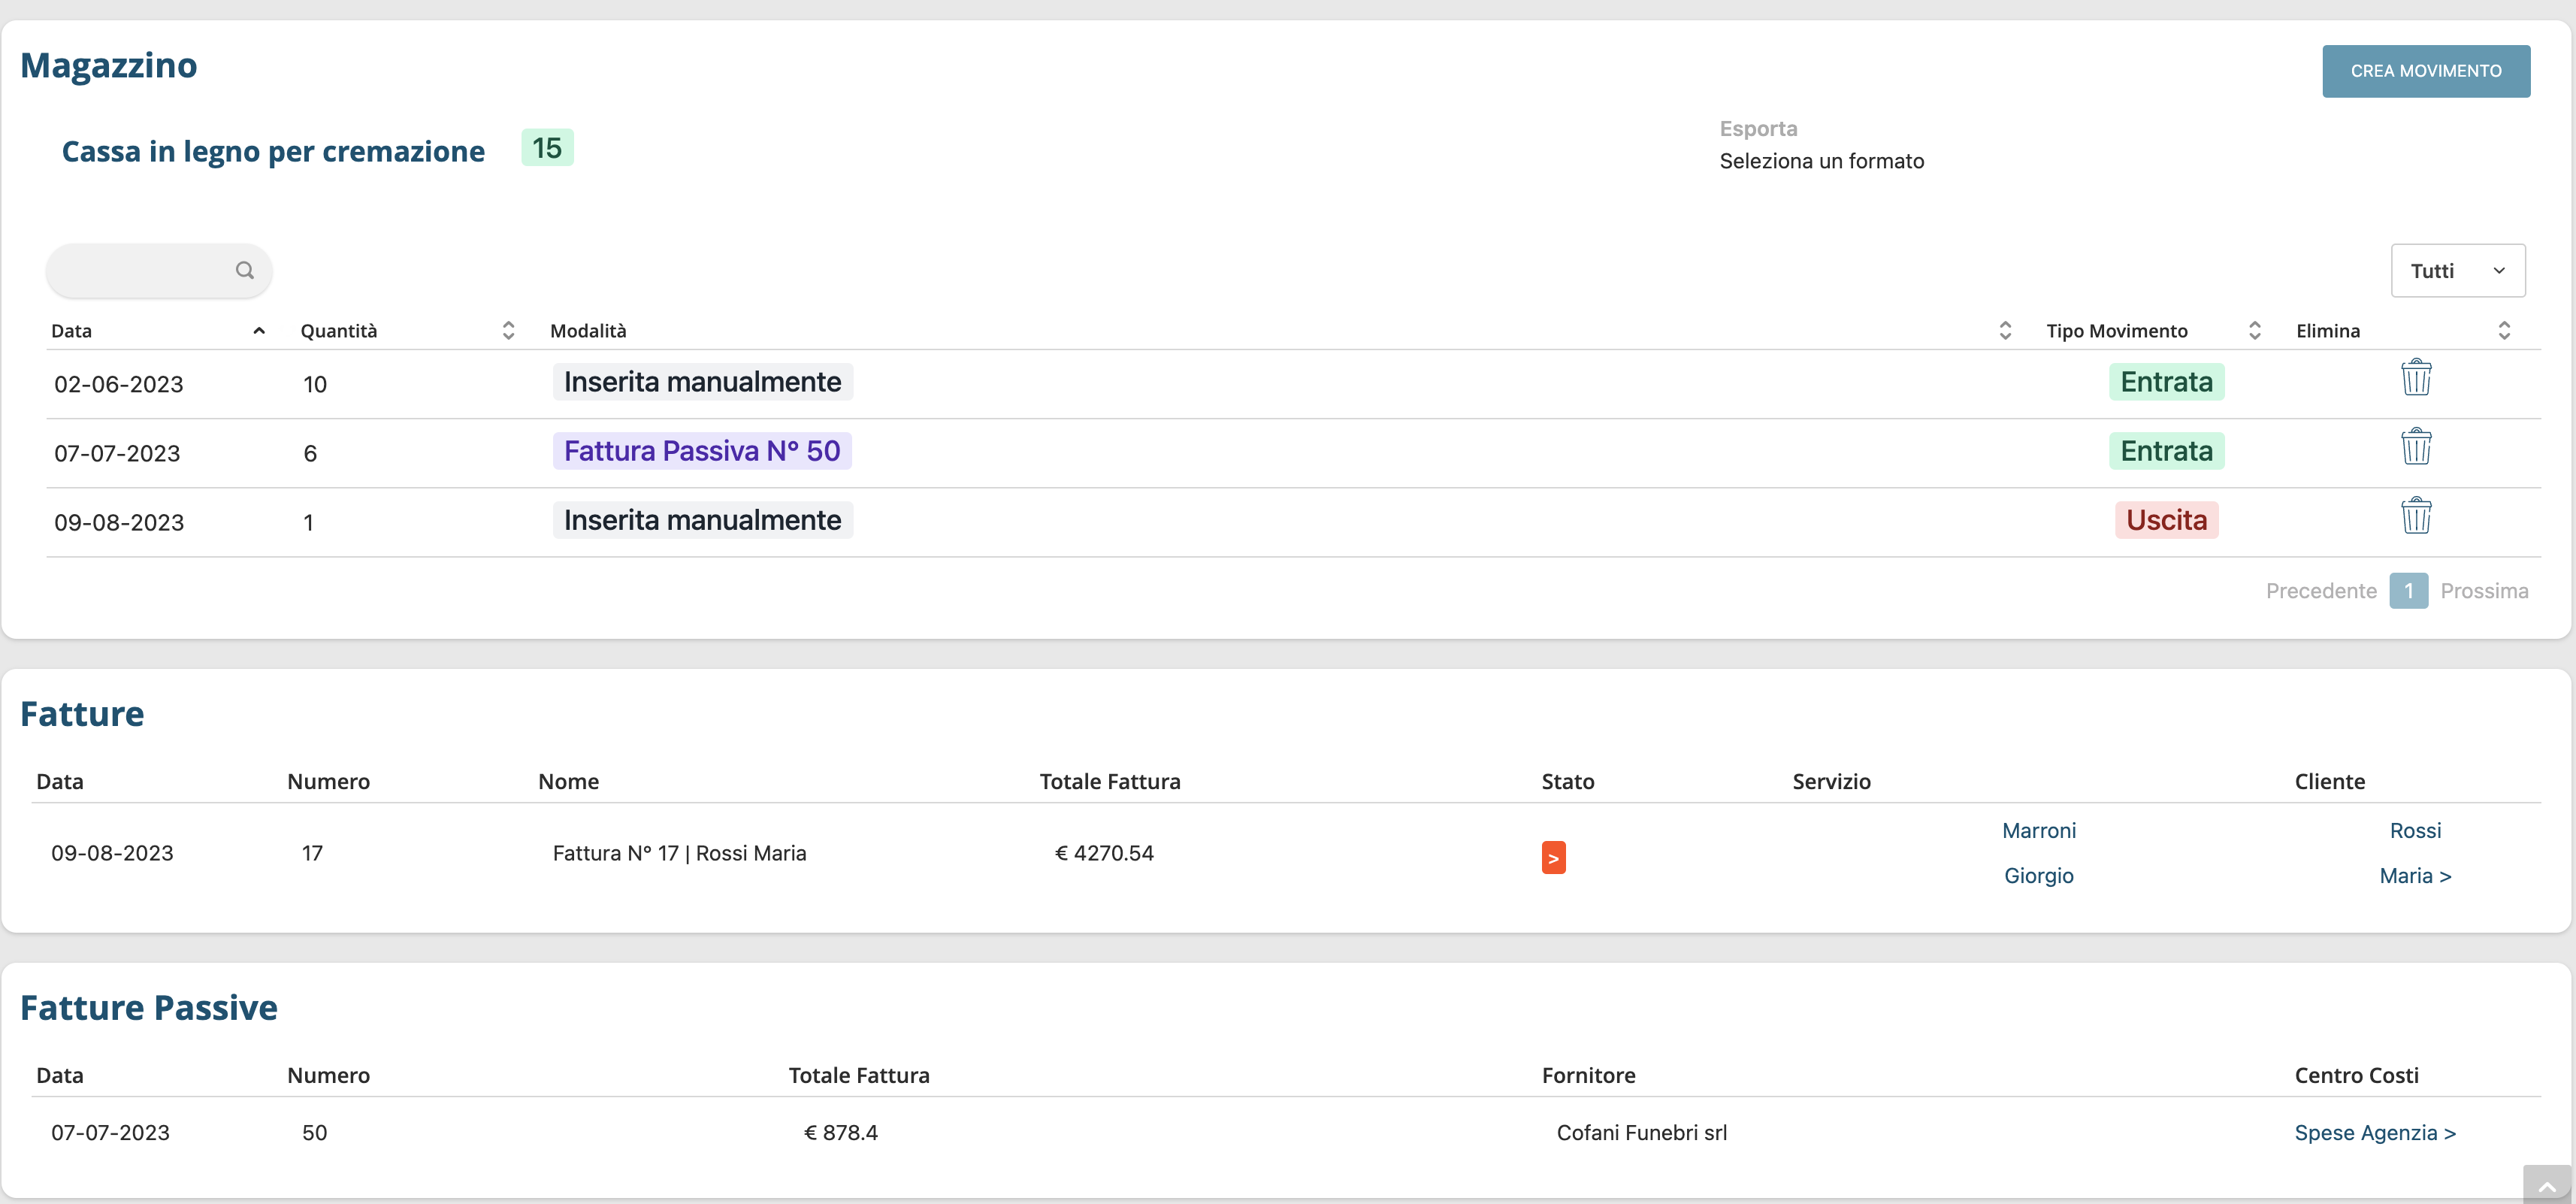Open Spese Agenzia cost center link
Image resolution: width=2576 pixels, height=1204 pixels.
click(x=2374, y=1132)
